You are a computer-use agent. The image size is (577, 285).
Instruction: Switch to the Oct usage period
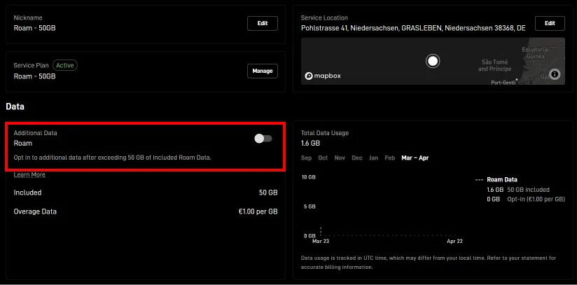(x=323, y=158)
